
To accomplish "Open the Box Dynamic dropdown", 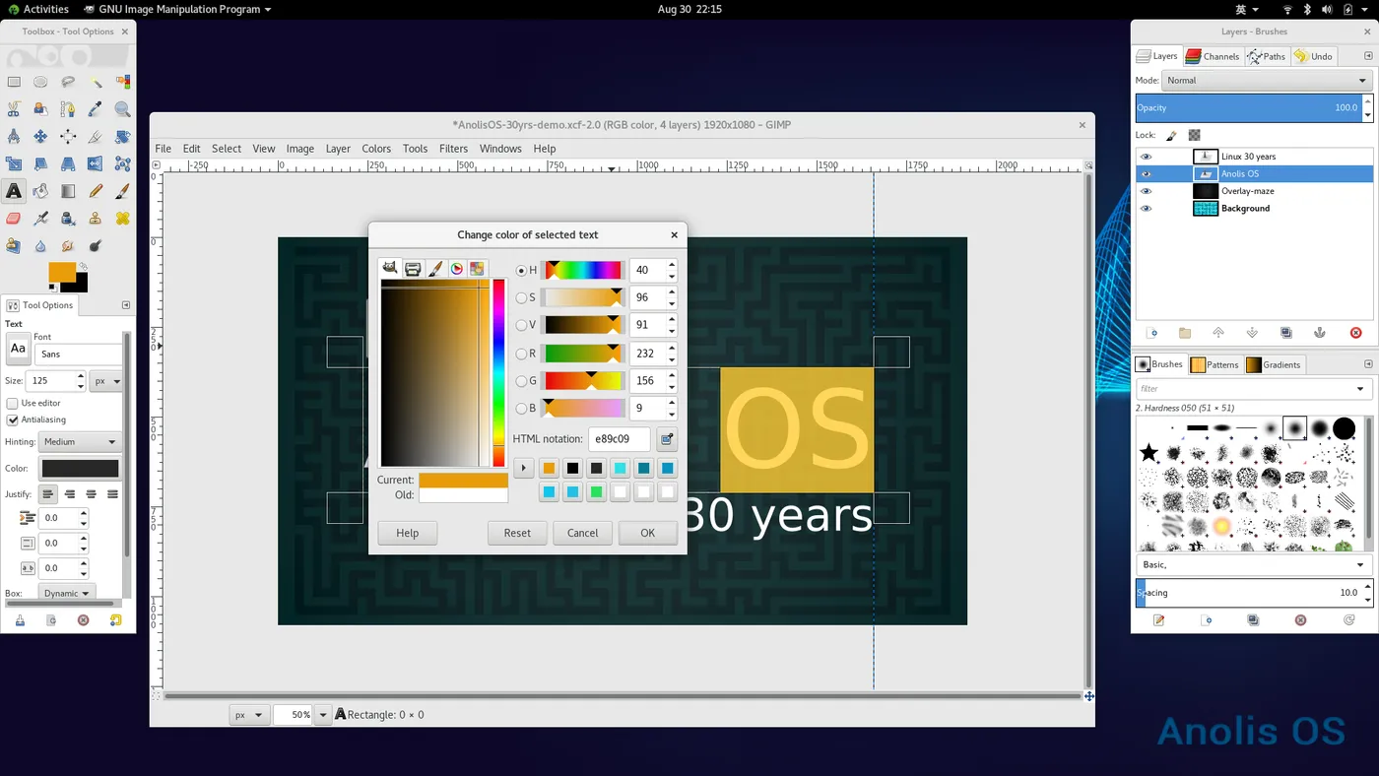I will [67, 593].
